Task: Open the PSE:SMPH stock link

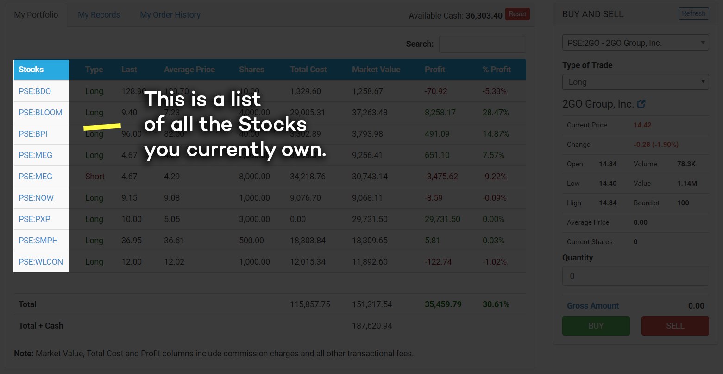Action: click(x=38, y=241)
